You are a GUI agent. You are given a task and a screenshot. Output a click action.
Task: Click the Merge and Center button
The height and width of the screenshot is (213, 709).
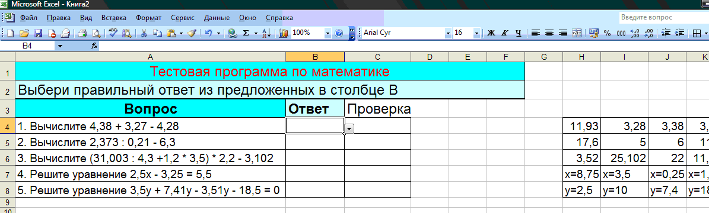pos(577,33)
